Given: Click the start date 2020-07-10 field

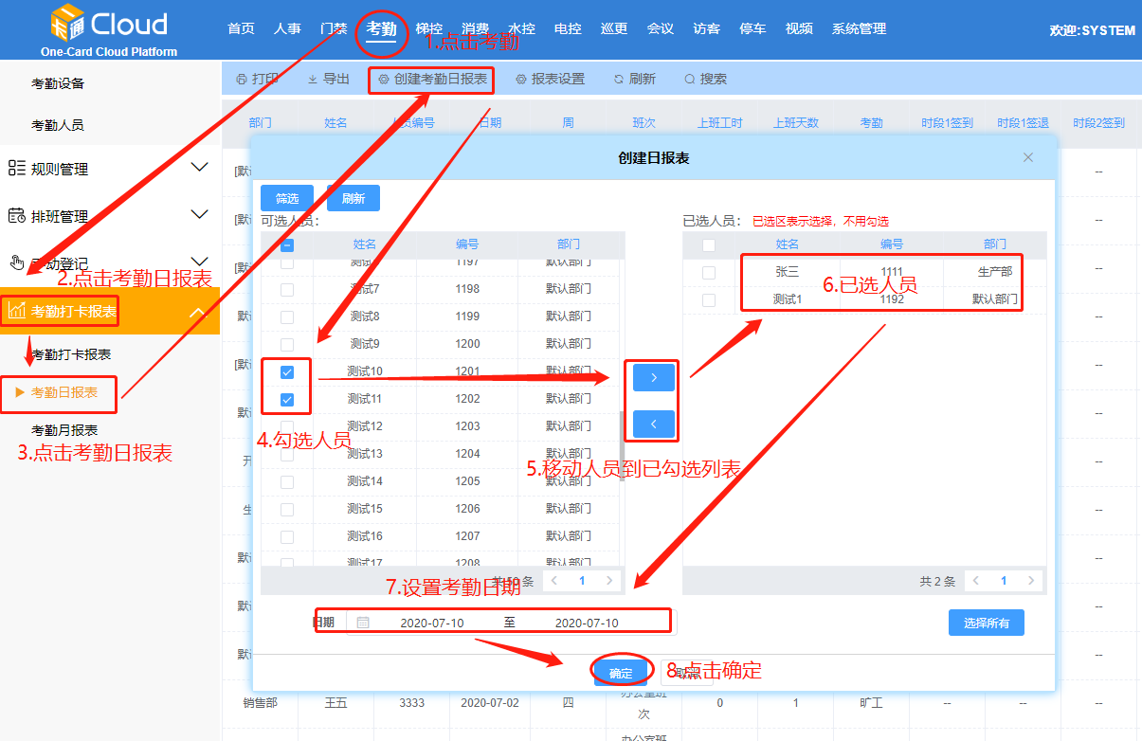Looking at the screenshot, I should click(x=432, y=623).
